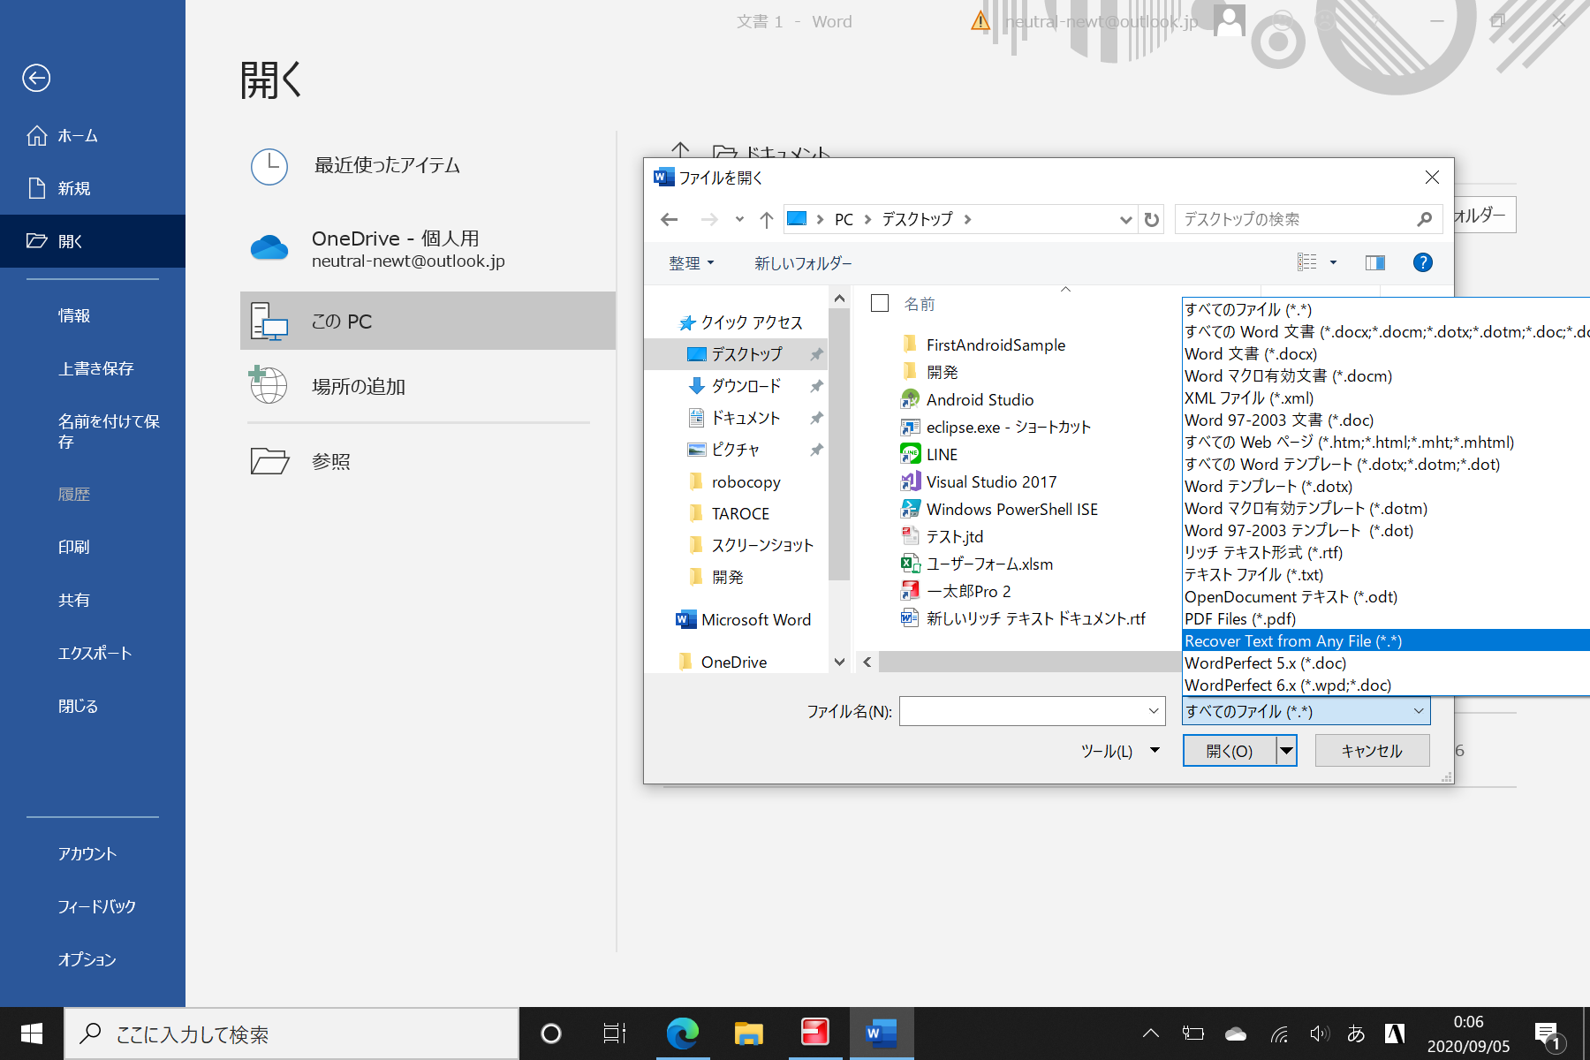Choose テキスト ファイル (*.txt) filter

pos(1386,574)
